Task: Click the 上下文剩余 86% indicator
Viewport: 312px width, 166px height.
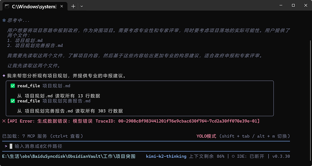Action: [207, 157]
